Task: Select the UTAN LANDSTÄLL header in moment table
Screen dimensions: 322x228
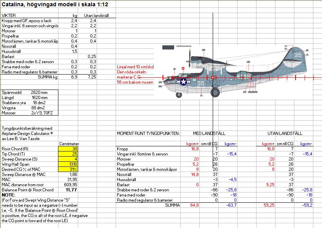Action: pos(285,134)
